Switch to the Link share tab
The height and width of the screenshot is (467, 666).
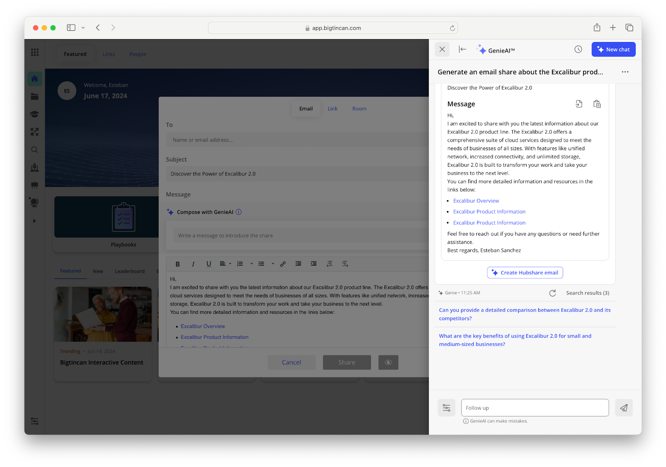tap(333, 109)
